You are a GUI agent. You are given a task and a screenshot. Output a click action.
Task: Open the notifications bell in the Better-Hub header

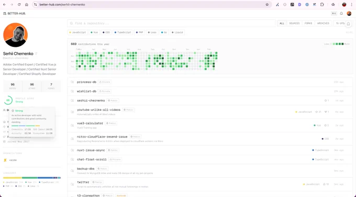(341, 14)
